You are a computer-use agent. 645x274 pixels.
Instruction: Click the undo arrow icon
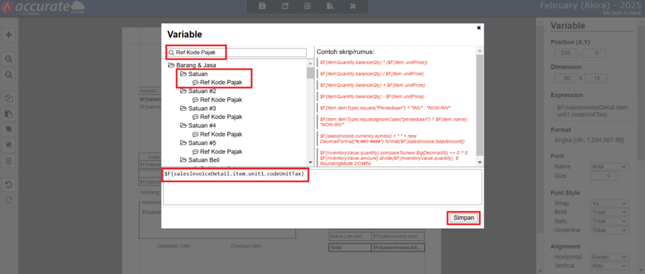[9, 185]
